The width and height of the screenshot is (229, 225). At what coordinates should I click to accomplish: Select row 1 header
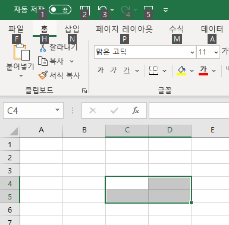[x=10, y=144]
